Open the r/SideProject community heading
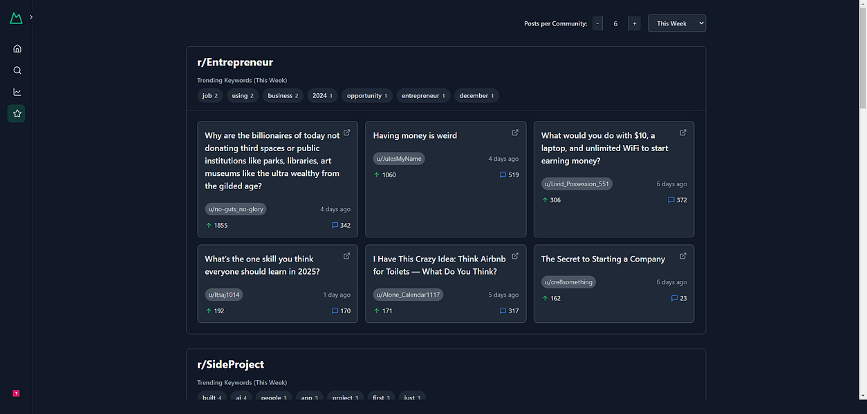The image size is (867, 414). [x=230, y=364]
